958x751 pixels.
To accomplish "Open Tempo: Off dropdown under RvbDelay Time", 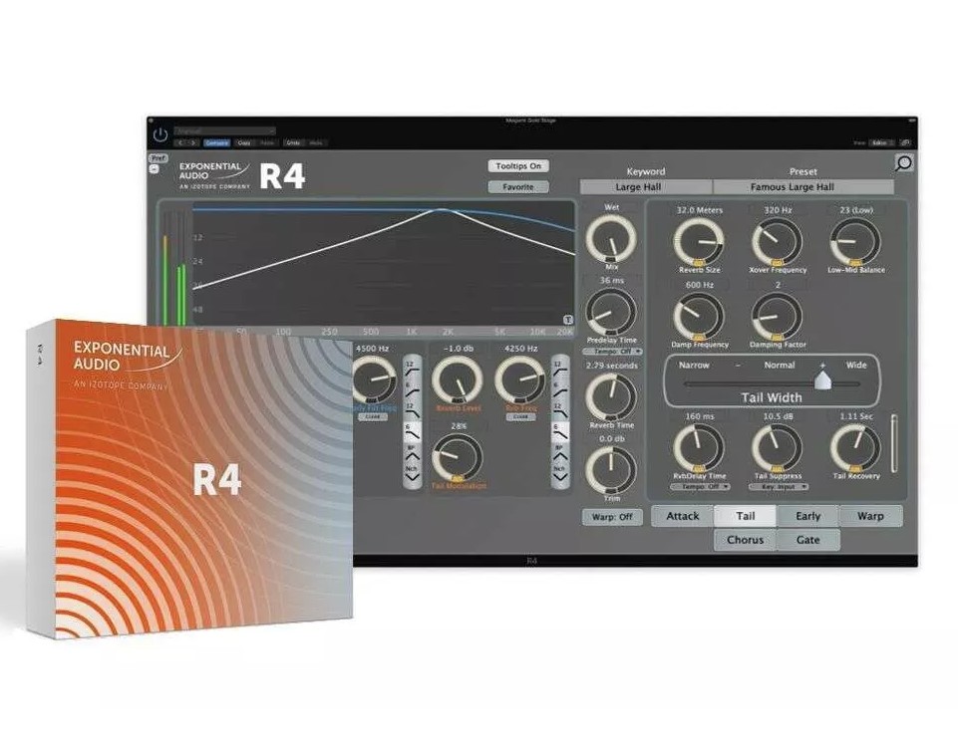I will coord(700,487).
